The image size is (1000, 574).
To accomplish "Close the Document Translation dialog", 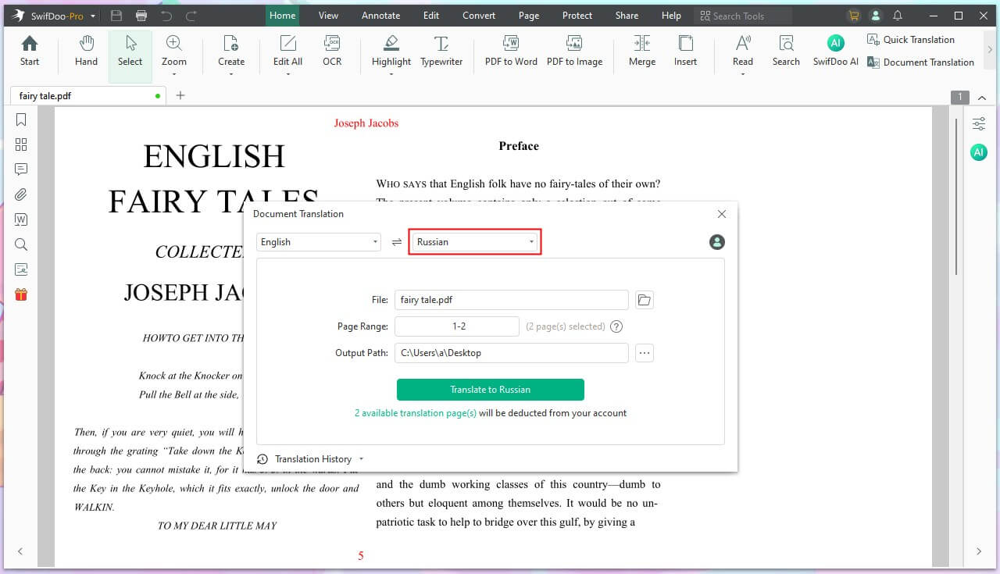I will click(x=722, y=214).
